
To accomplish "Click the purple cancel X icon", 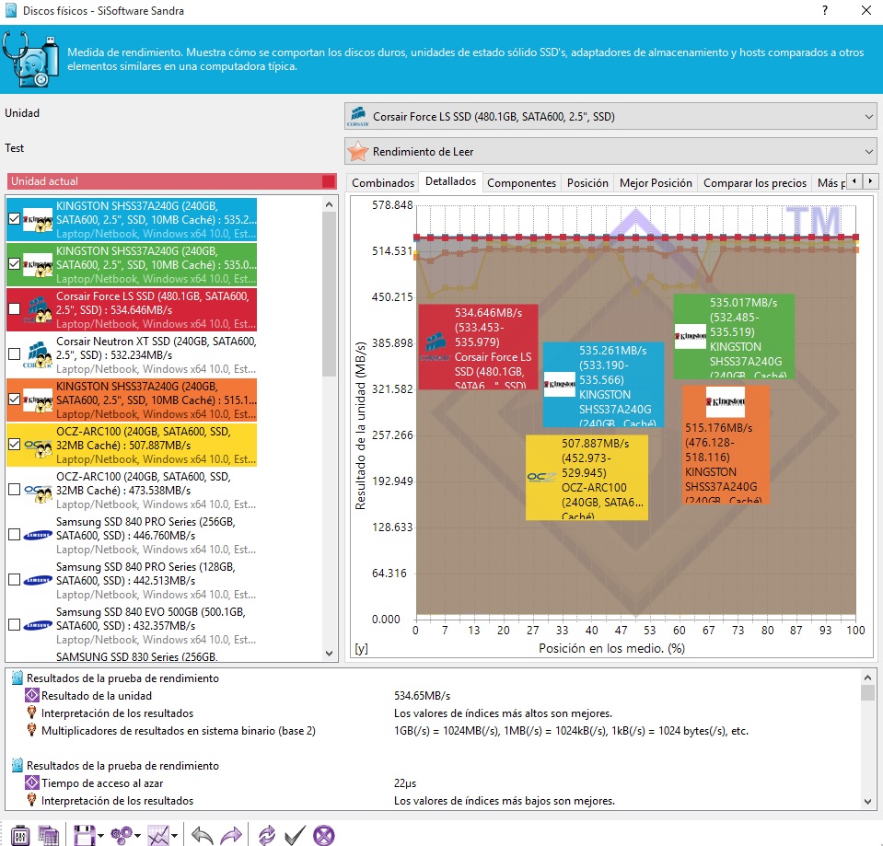I will tap(323, 834).
